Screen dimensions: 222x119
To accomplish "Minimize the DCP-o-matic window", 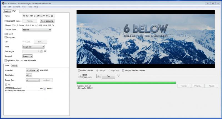I will [208, 4].
